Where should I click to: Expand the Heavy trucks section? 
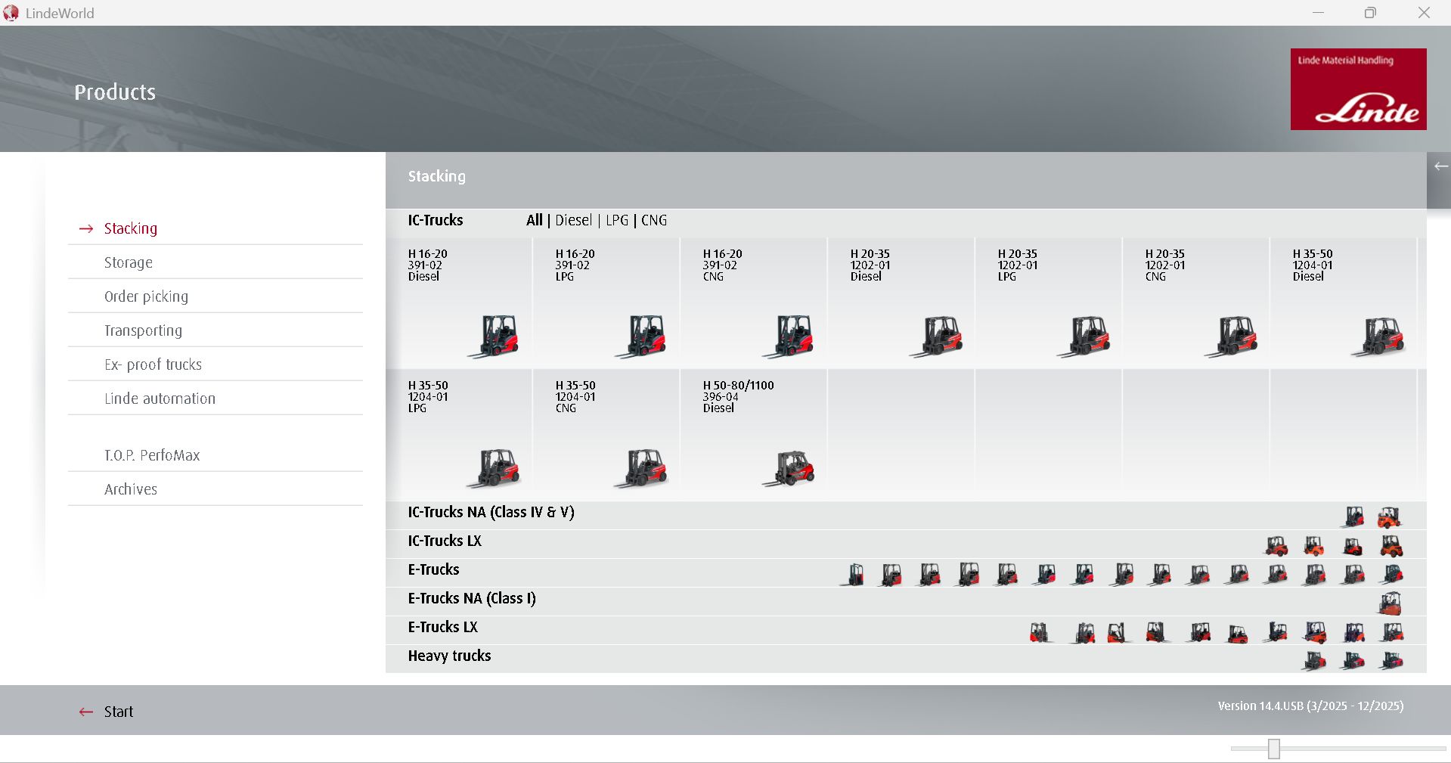pyautogui.click(x=906, y=659)
